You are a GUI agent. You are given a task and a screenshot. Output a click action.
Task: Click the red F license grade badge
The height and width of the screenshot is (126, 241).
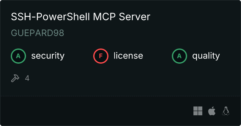101,56
